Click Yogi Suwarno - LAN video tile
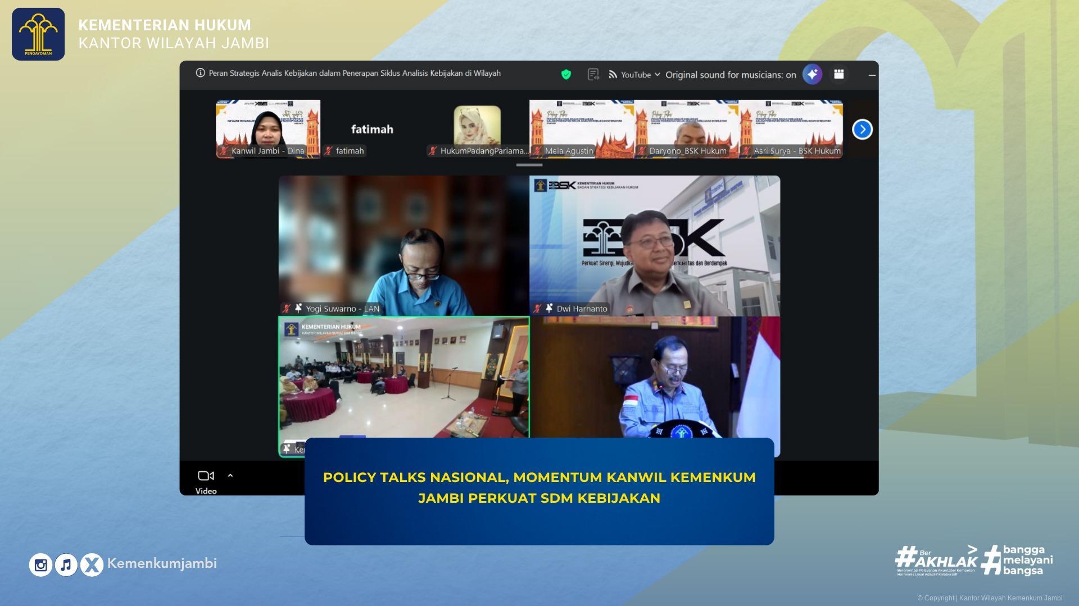The width and height of the screenshot is (1079, 606). (x=404, y=246)
